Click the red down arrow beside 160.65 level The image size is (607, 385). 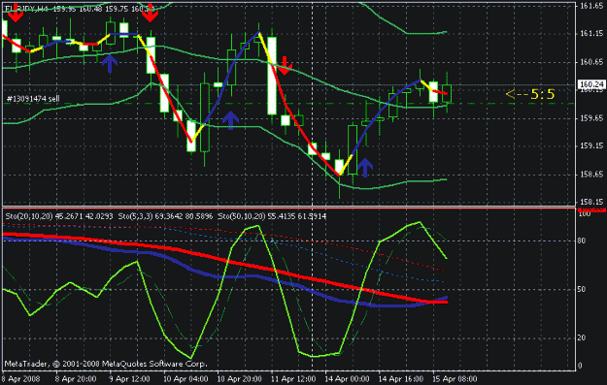point(285,65)
